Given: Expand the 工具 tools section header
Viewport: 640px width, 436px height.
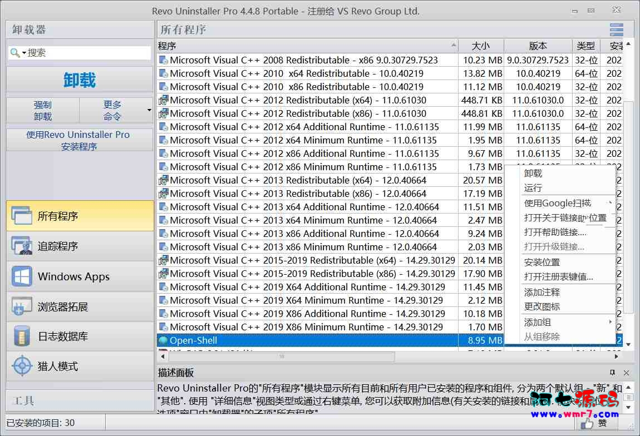Looking at the screenshot, I should [80, 400].
